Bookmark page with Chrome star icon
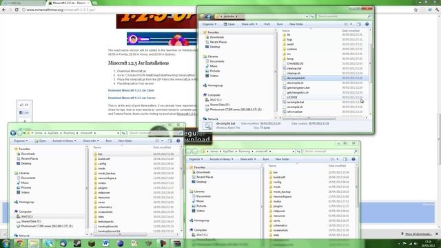The height and width of the screenshot is (248, 441). pyautogui.click(x=416, y=10)
